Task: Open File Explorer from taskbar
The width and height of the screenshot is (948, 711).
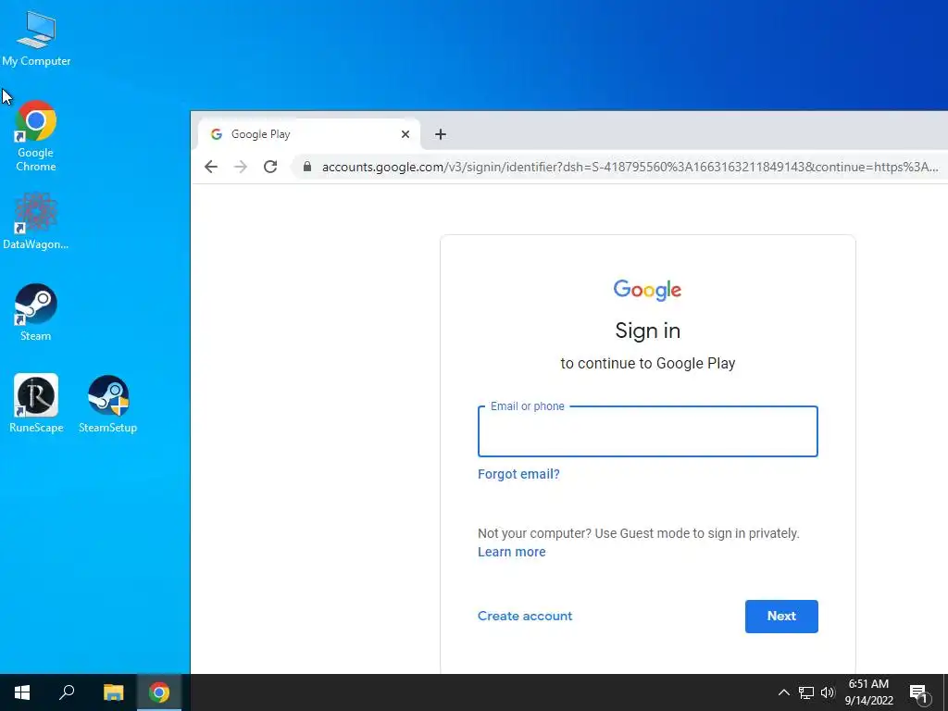Action: (113, 692)
